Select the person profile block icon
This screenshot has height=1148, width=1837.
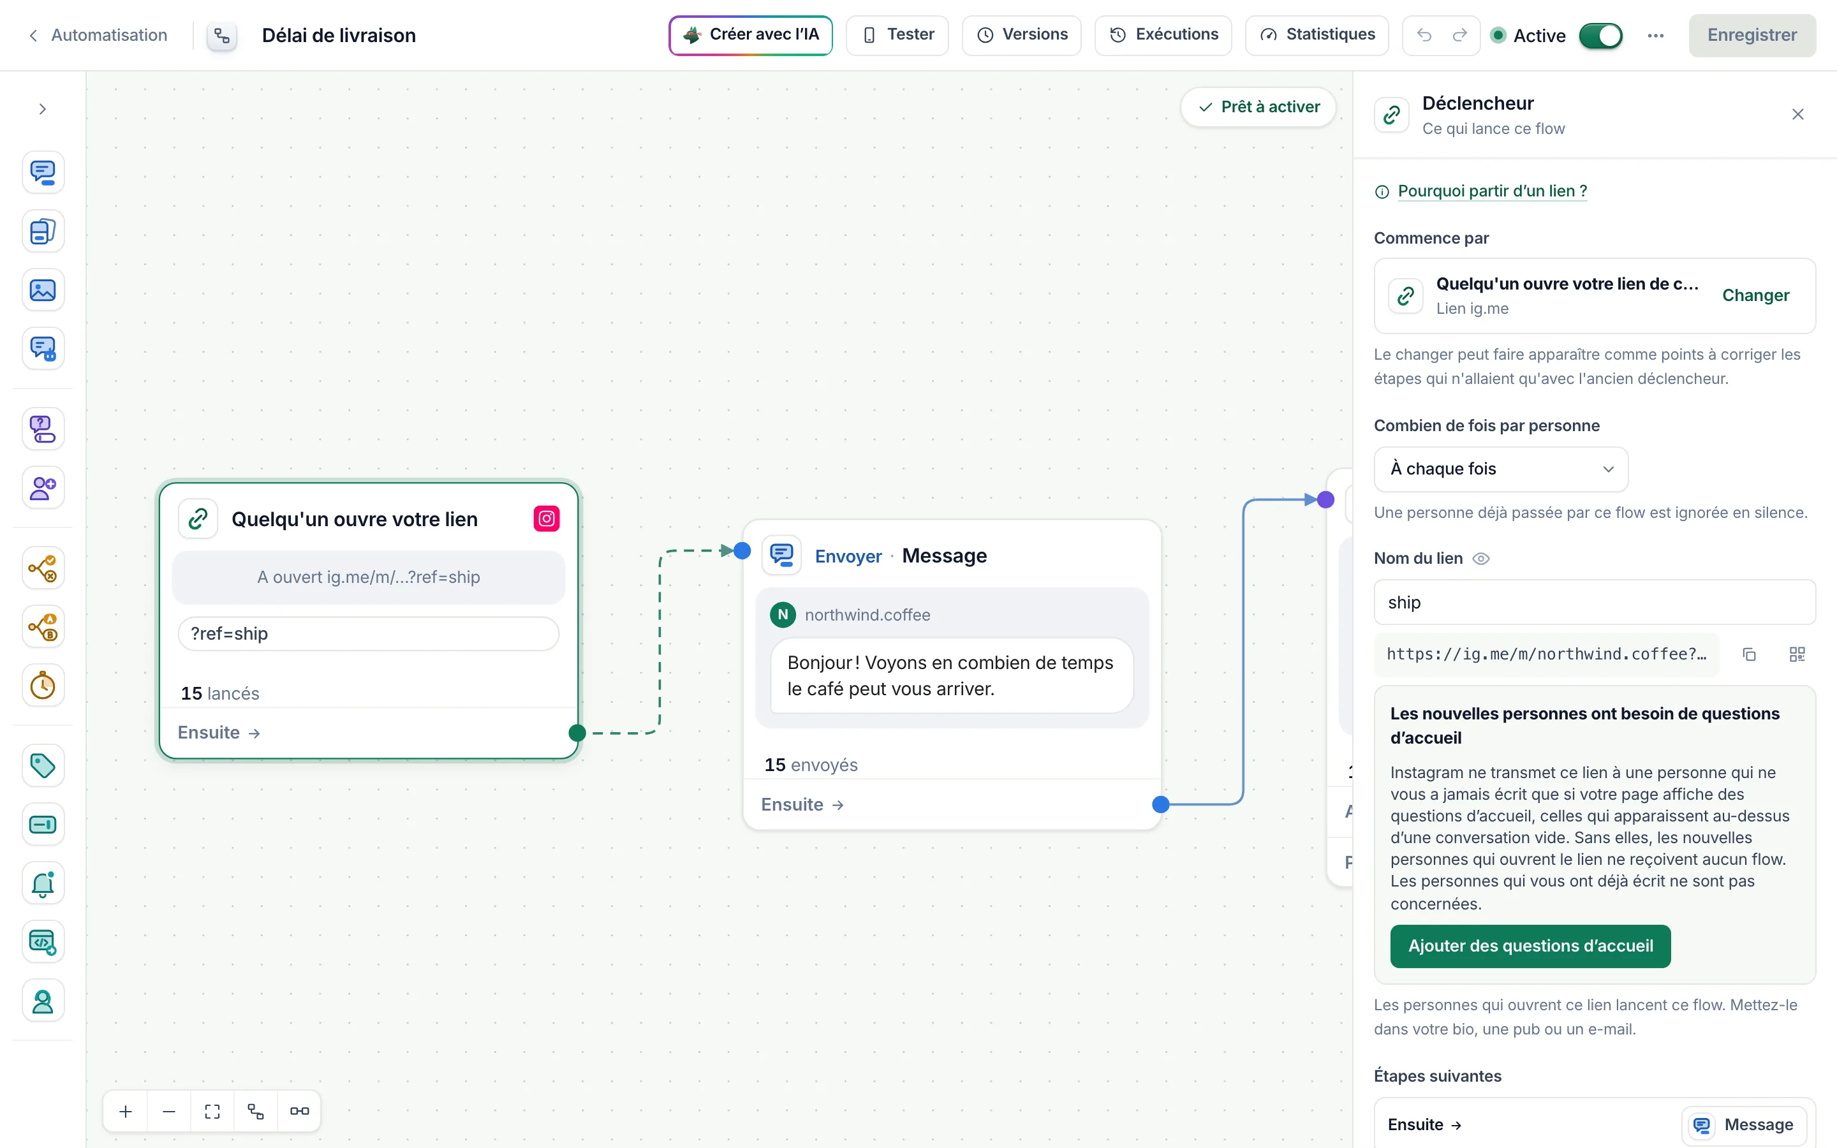click(x=43, y=1001)
